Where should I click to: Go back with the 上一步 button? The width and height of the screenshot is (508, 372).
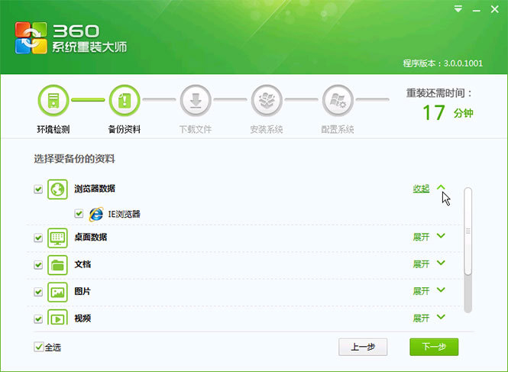[x=363, y=347]
